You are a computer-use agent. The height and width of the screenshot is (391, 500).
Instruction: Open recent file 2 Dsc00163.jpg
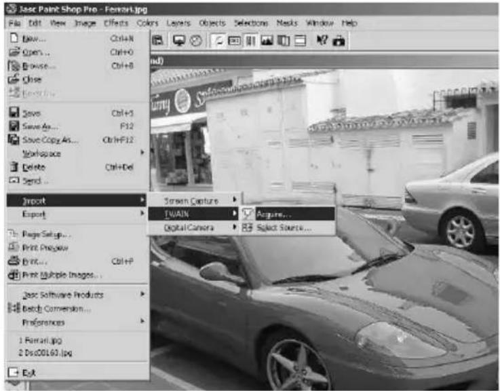[x=77, y=353]
